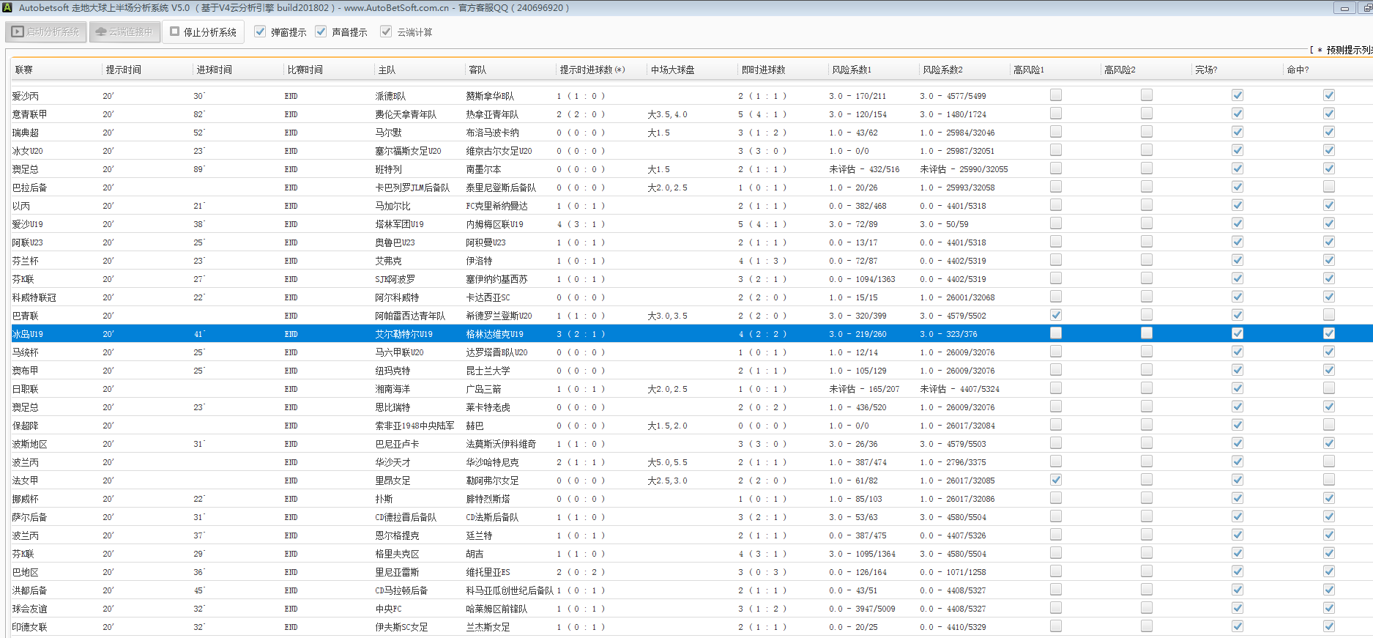Click the cloud icon on 云端连接中
This screenshot has width=1373, height=638.
(101, 32)
